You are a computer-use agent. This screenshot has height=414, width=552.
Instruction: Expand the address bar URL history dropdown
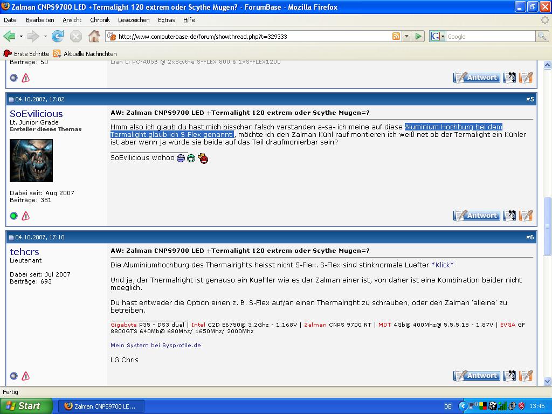(406, 36)
